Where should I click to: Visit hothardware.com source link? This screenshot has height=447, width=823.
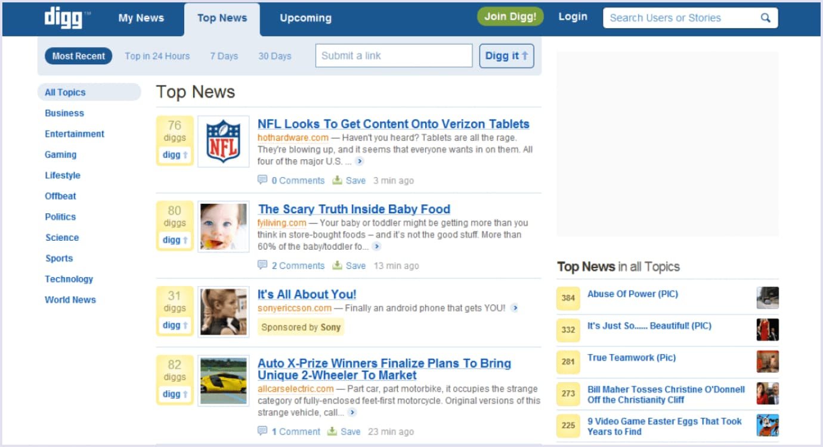(x=293, y=137)
